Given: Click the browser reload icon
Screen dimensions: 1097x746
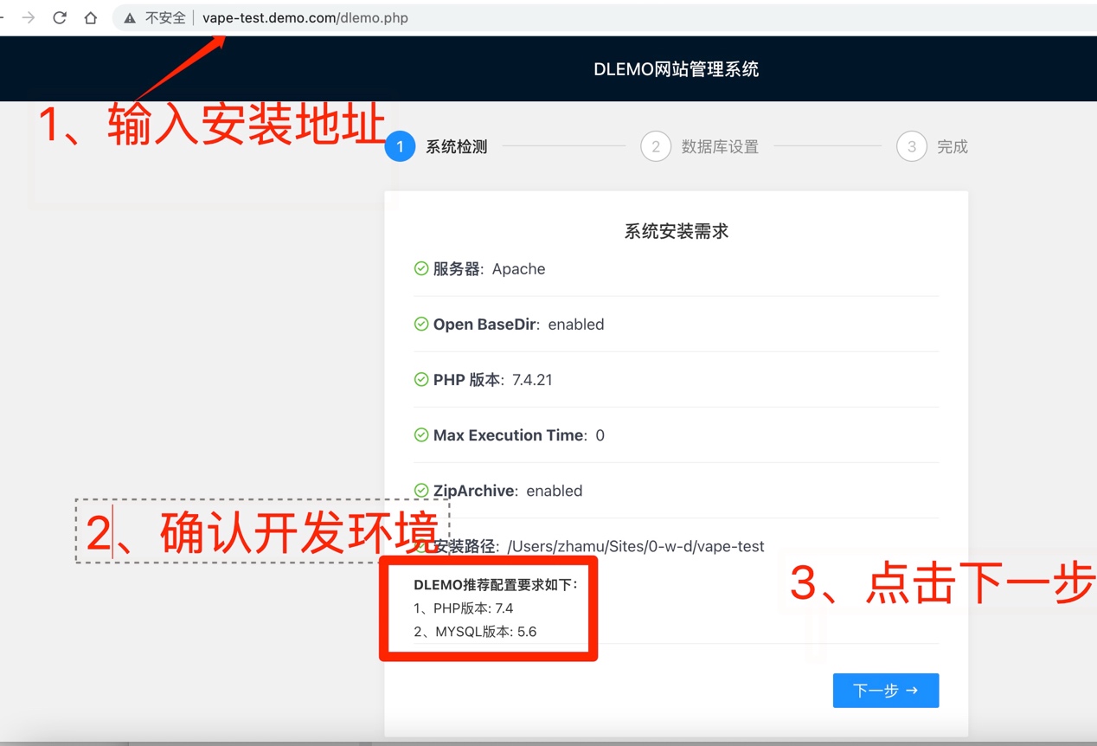Looking at the screenshot, I should 60,18.
